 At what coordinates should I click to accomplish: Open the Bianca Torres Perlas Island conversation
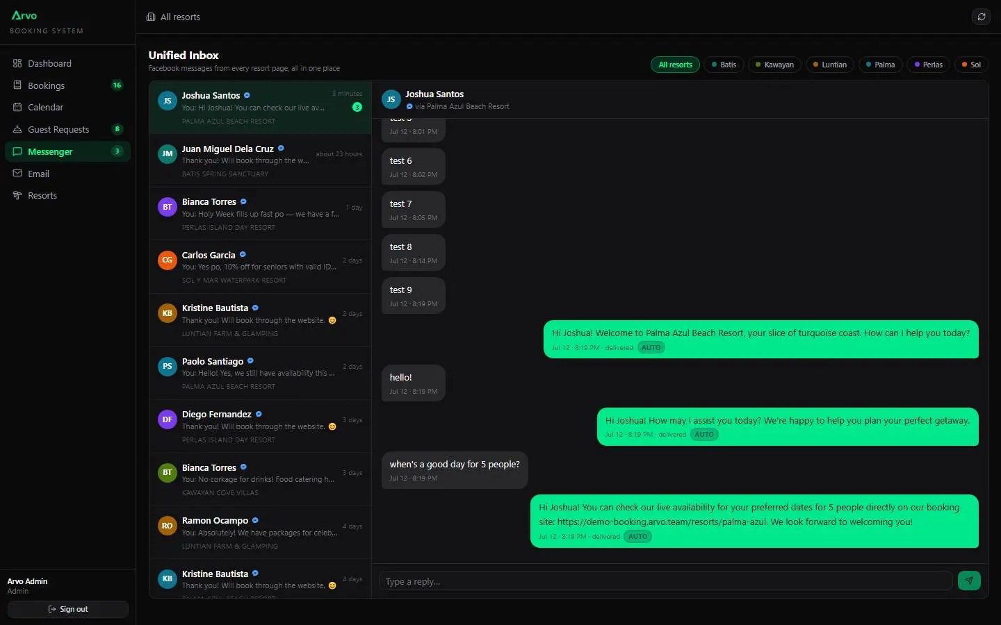260,214
